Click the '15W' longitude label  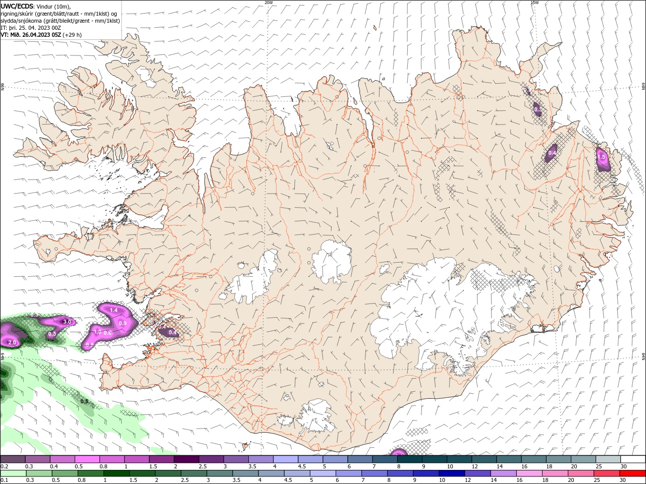534,3
